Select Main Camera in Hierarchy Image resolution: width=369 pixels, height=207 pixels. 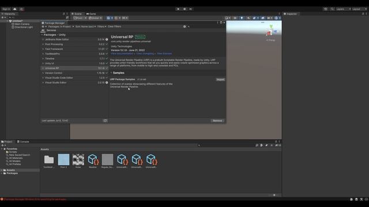point(22,24)
